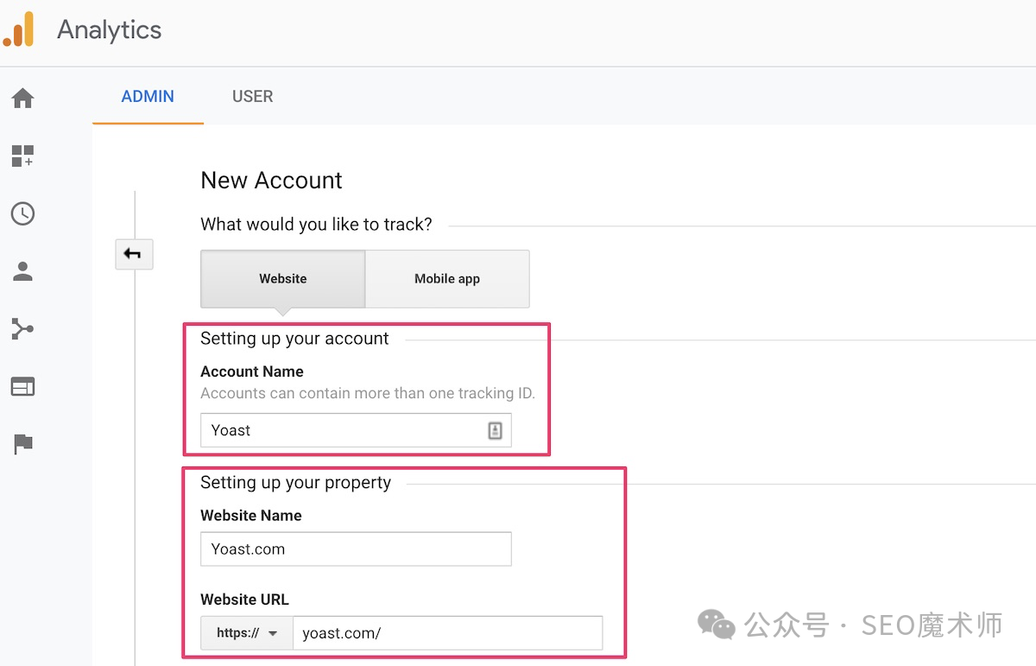1036x666 pixels.
Task: Click the 'Accounts can contain more than one tracking ID.' hint
Action: [x=368, y=393]
